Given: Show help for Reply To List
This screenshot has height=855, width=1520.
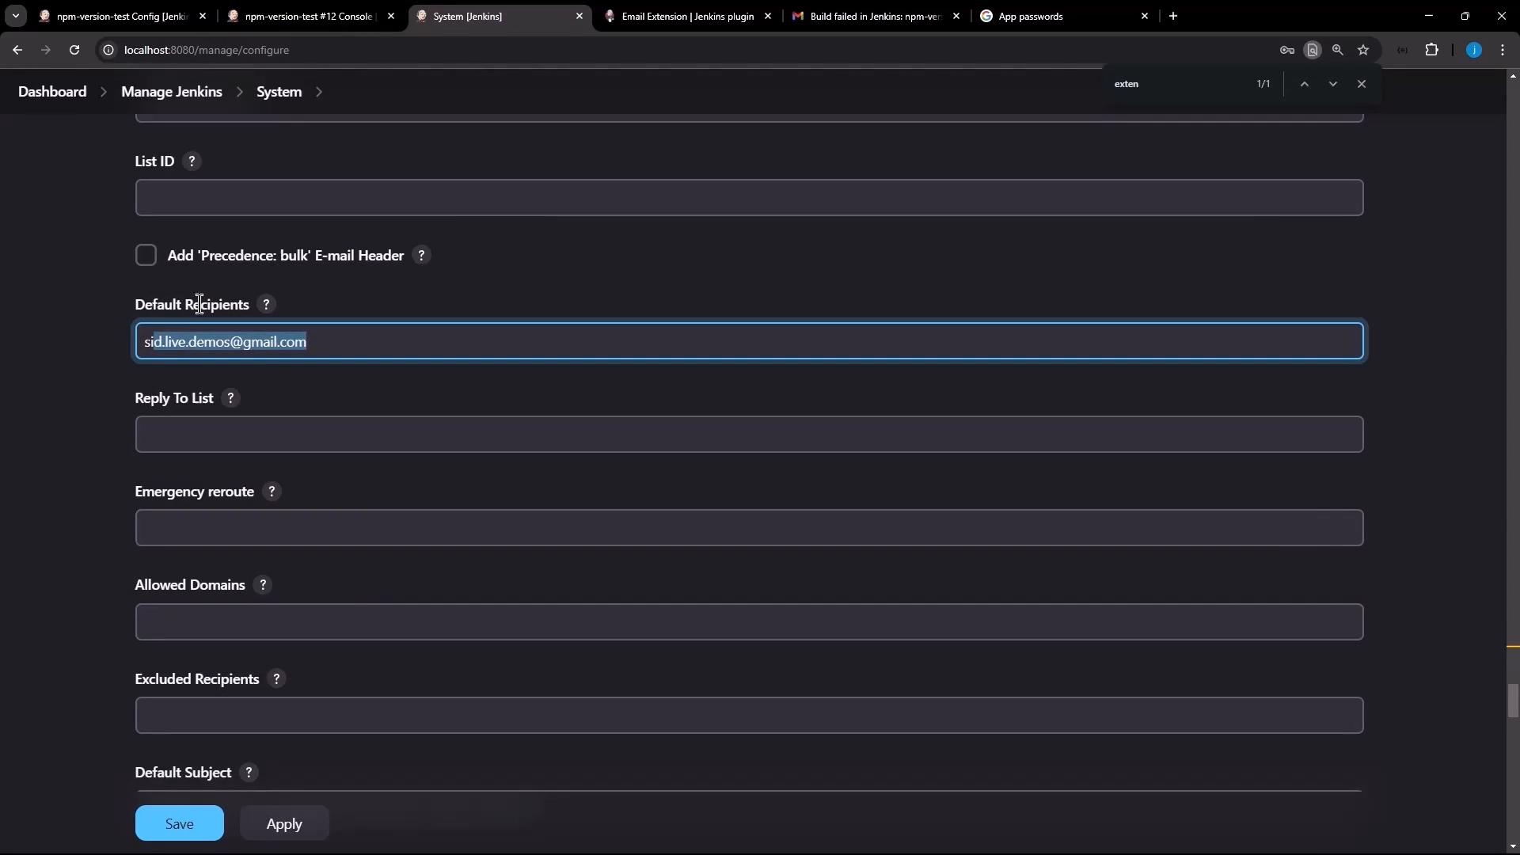Looking at the screenshot, I should pos(231,398).
